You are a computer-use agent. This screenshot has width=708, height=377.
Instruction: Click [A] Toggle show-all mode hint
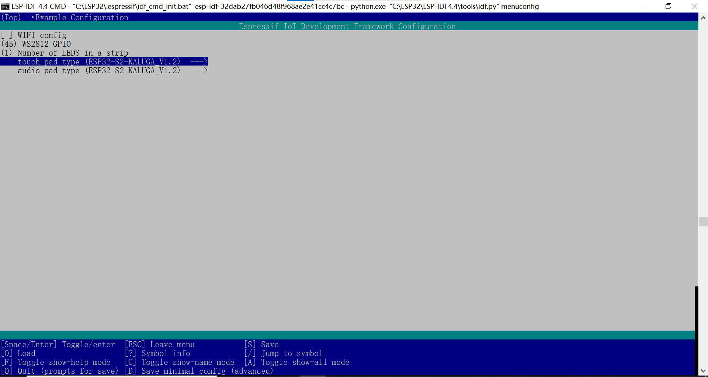point(297,362)
